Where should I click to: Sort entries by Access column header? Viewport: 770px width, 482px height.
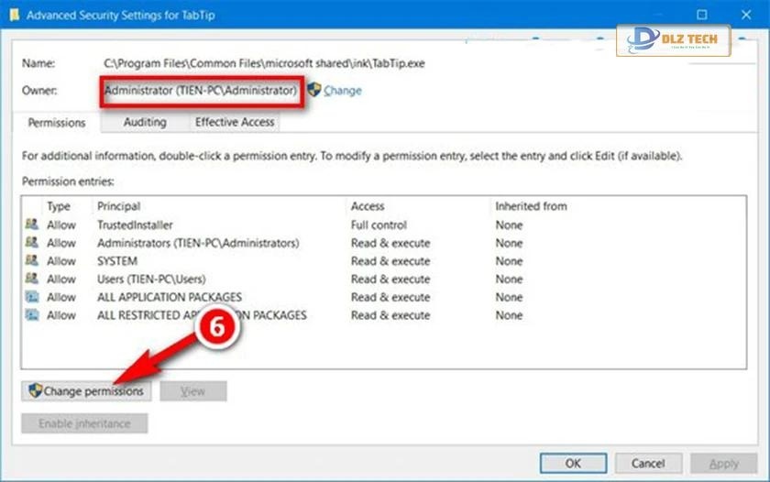(368, 206)
